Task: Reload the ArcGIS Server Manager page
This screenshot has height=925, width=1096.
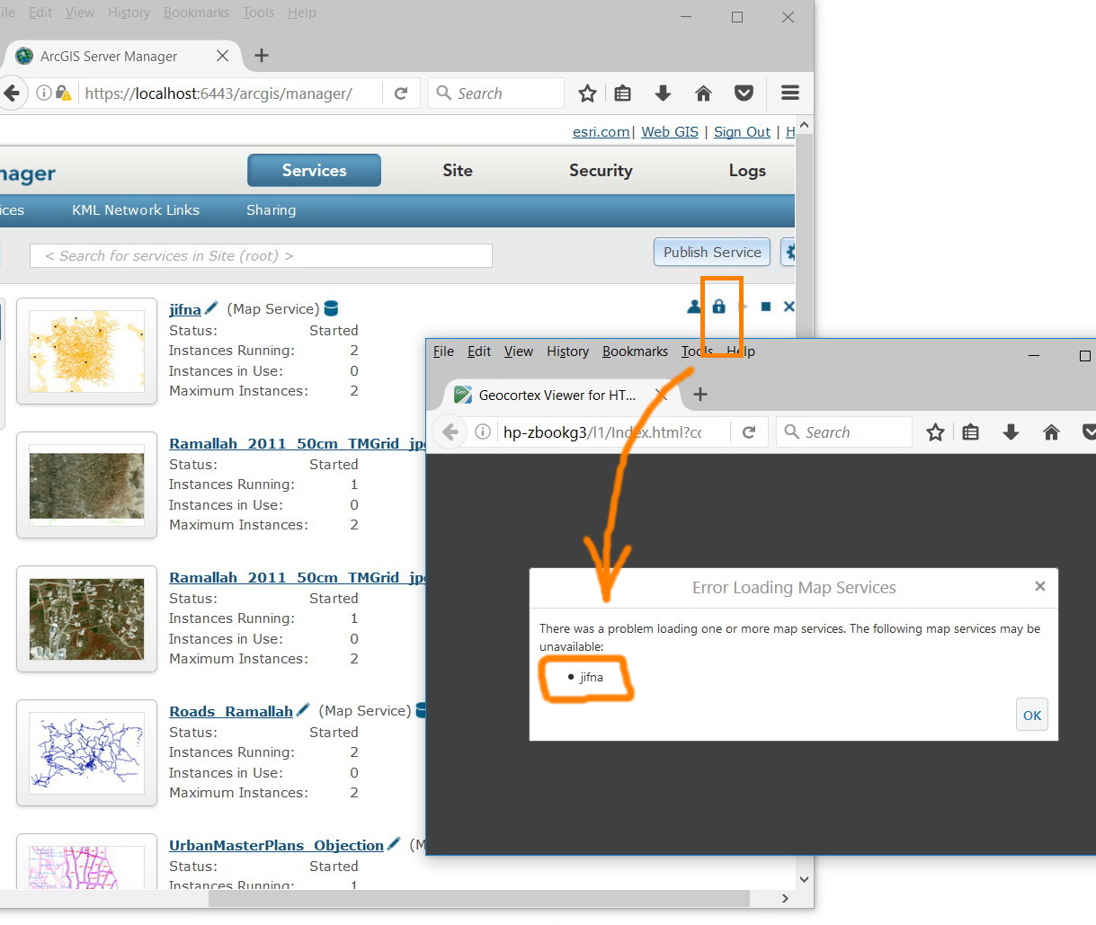Action: click(x=401, y=93)
